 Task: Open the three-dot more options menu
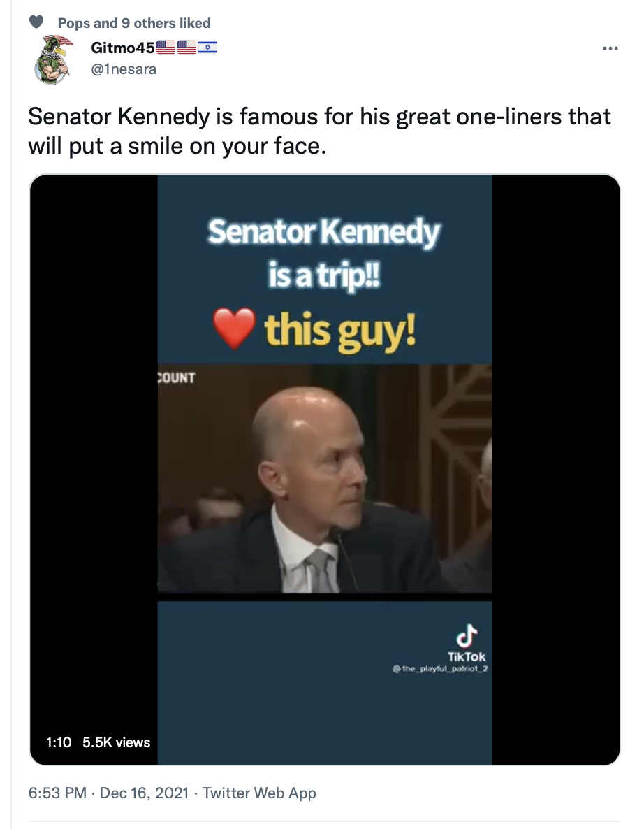point(610,48)
